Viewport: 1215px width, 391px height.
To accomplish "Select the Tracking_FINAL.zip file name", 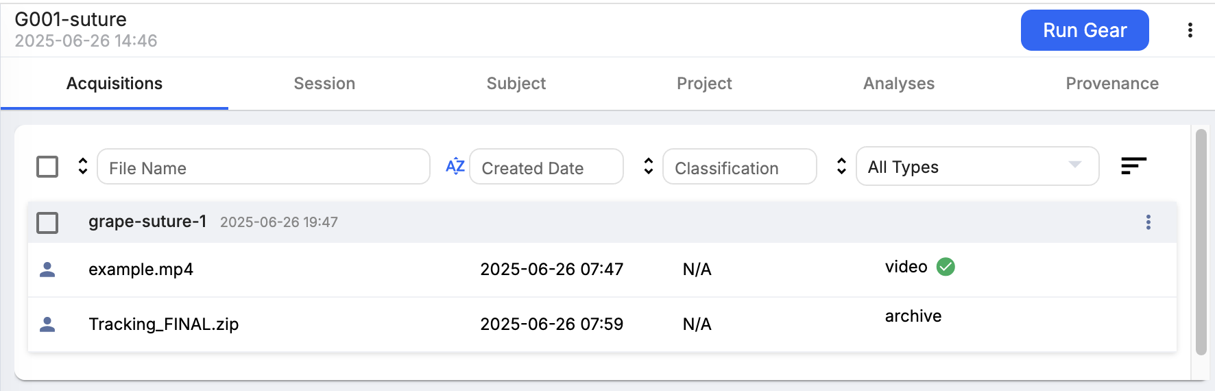I will [163, 324].
